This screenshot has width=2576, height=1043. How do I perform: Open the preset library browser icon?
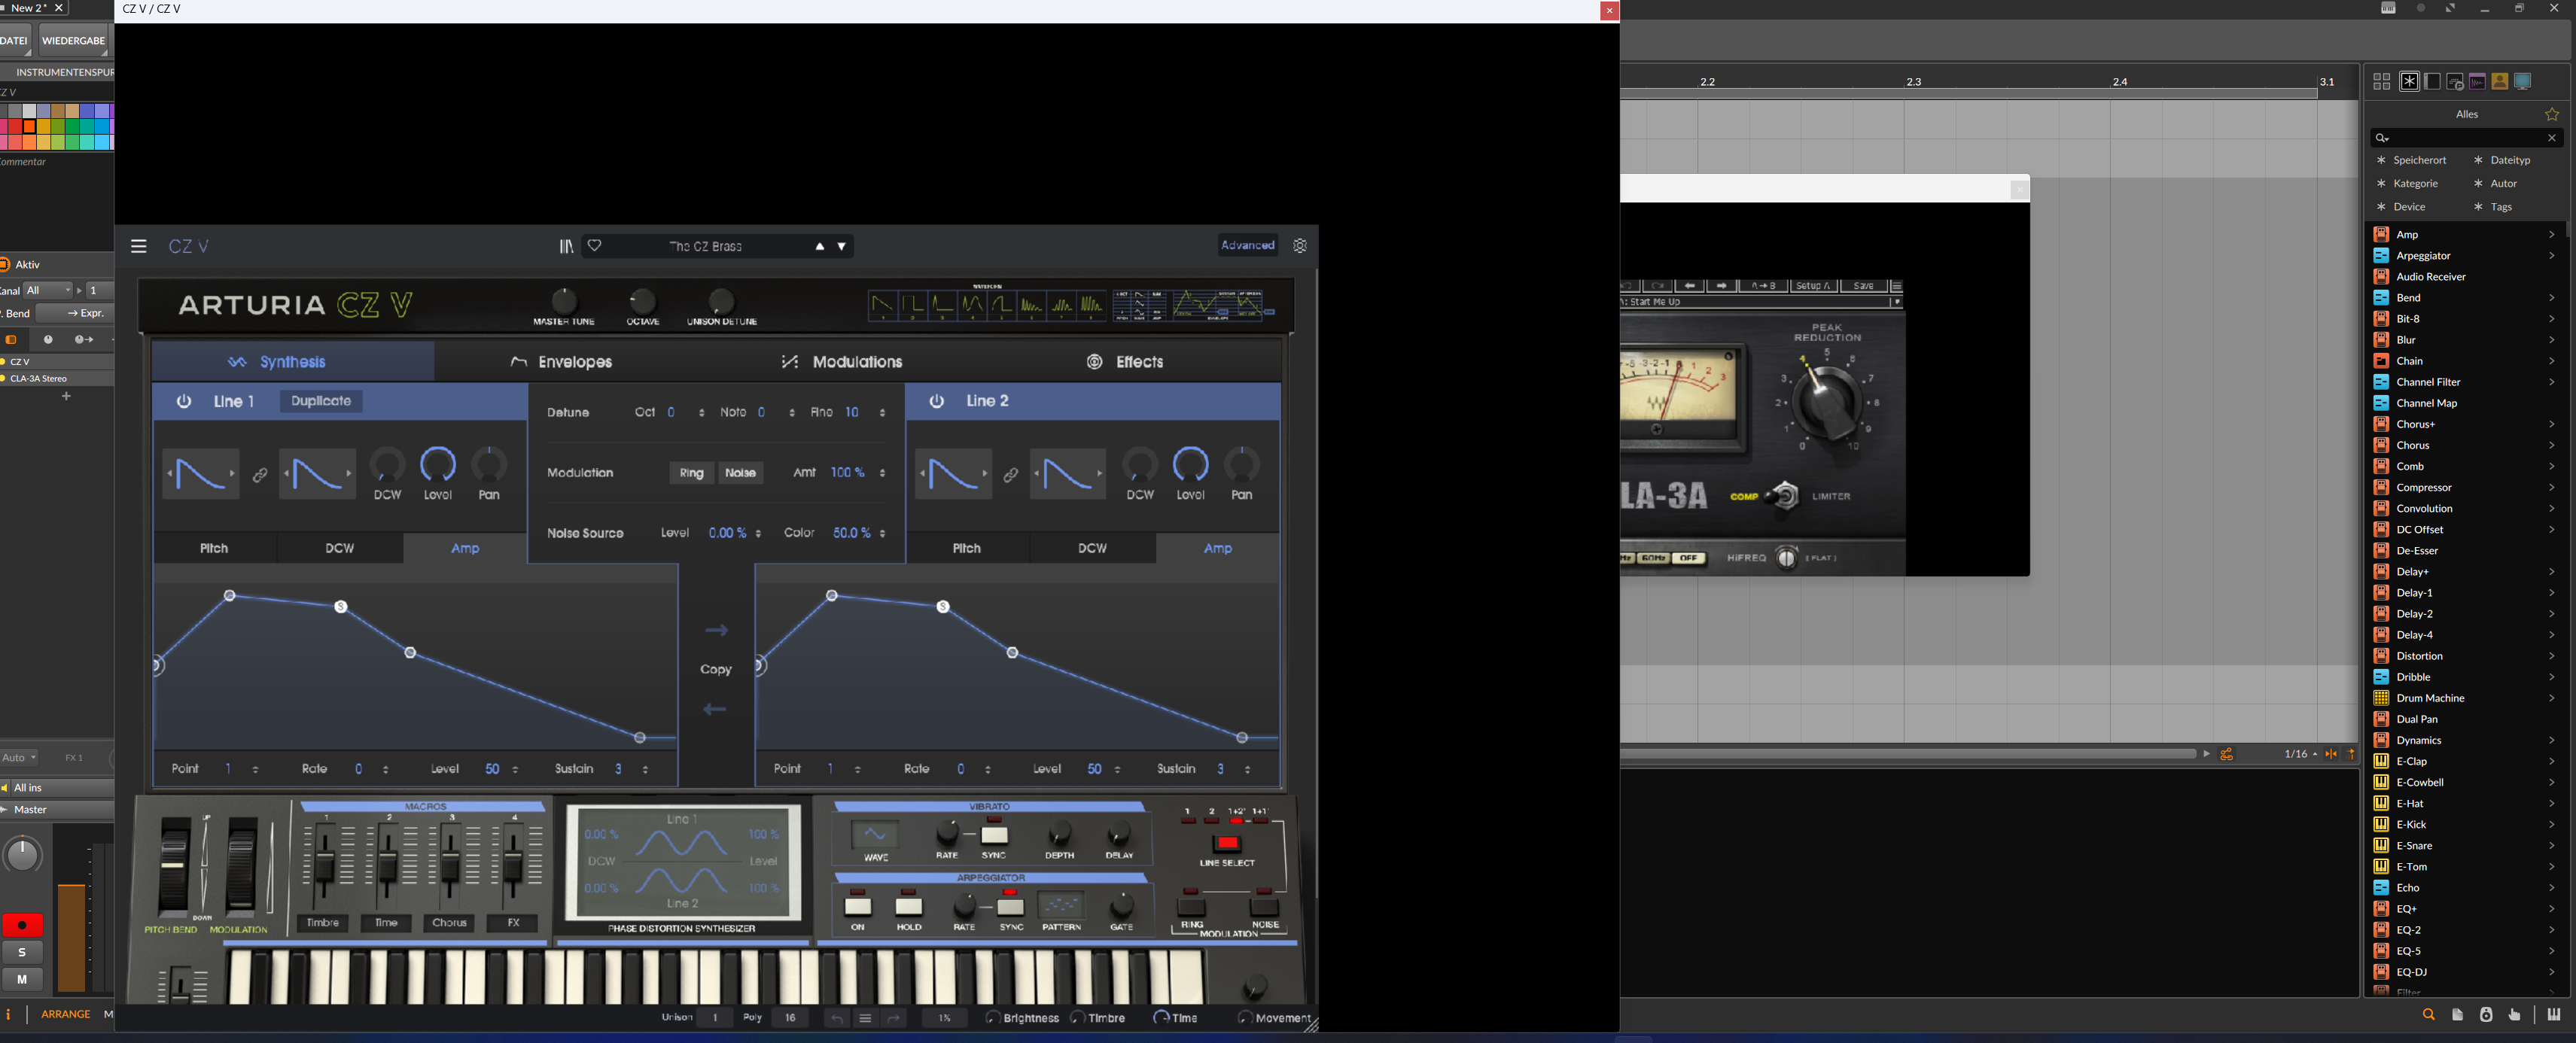(566, 246)
